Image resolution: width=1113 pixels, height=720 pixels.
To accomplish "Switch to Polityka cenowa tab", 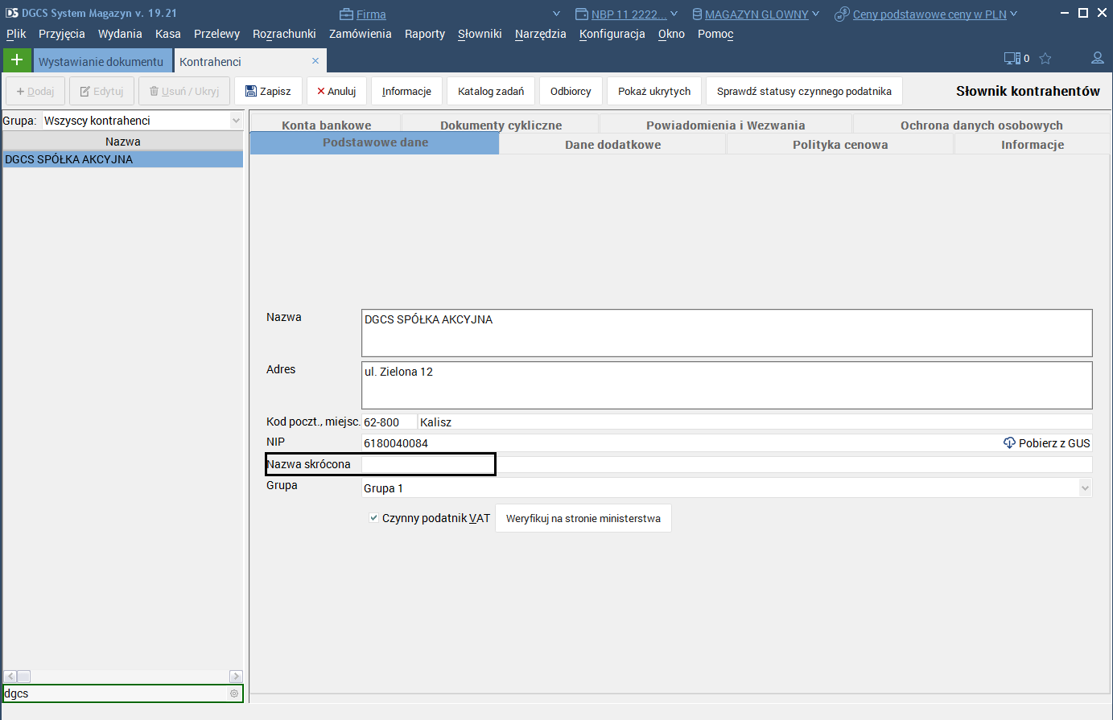I will pyautogui.click(x=840, y=144).
